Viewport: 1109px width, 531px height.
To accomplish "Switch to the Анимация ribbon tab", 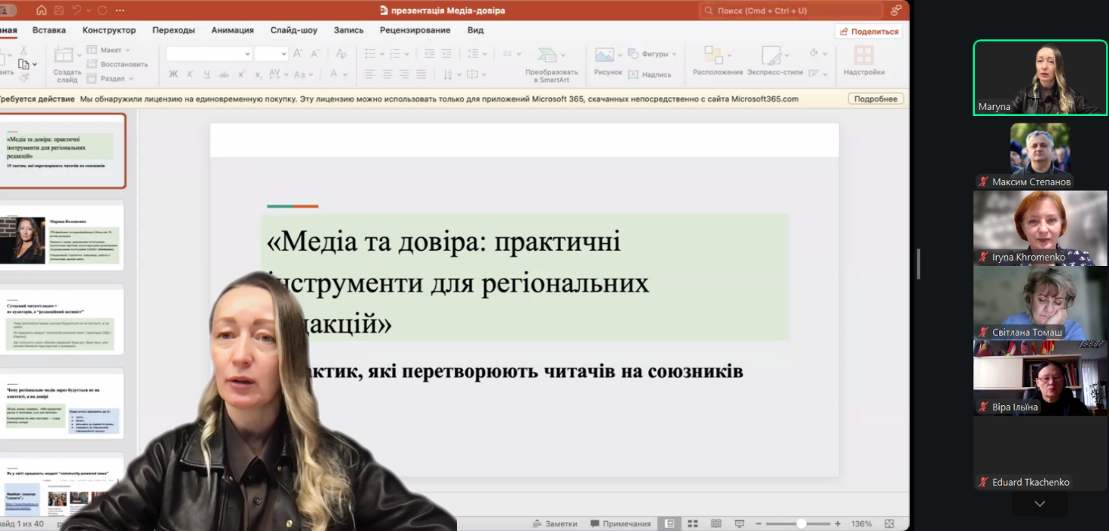I will (232, 30).
